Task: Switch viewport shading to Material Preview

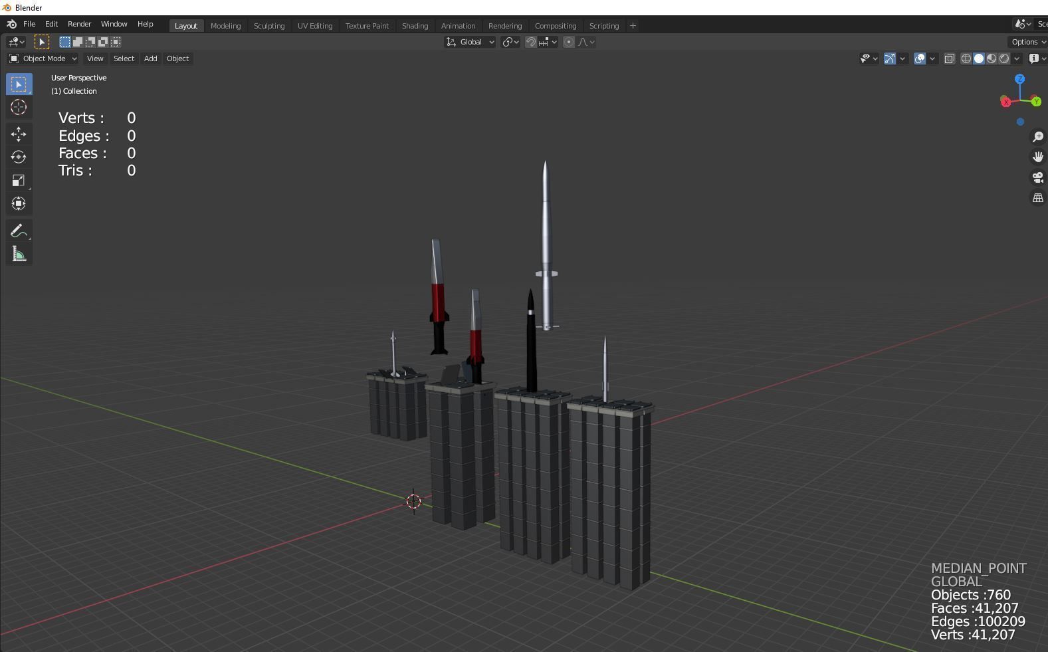Action: [x=992, y=58]
